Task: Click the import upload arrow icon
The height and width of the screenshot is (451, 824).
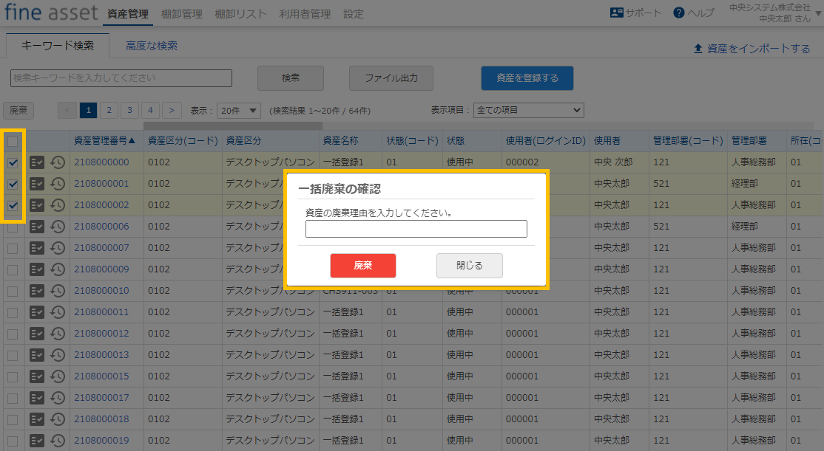Action: 698,48
